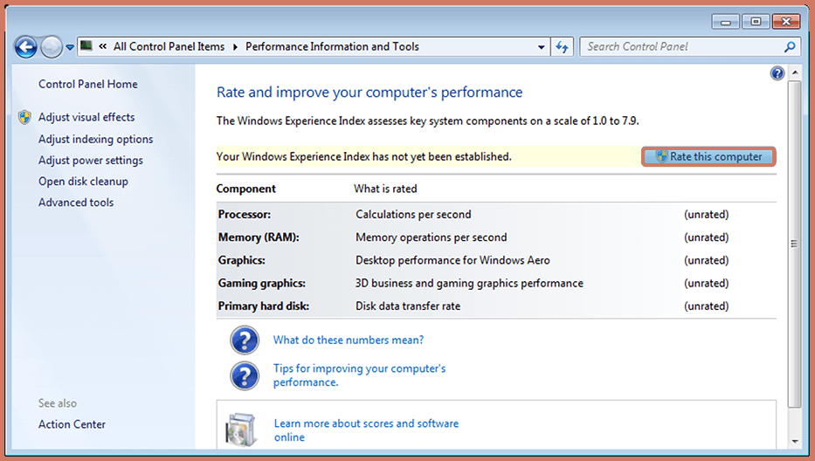
Task: Select 'All Control Panel Items' breadcrumb
Action: pyautogui.click(x=169, y=47)
